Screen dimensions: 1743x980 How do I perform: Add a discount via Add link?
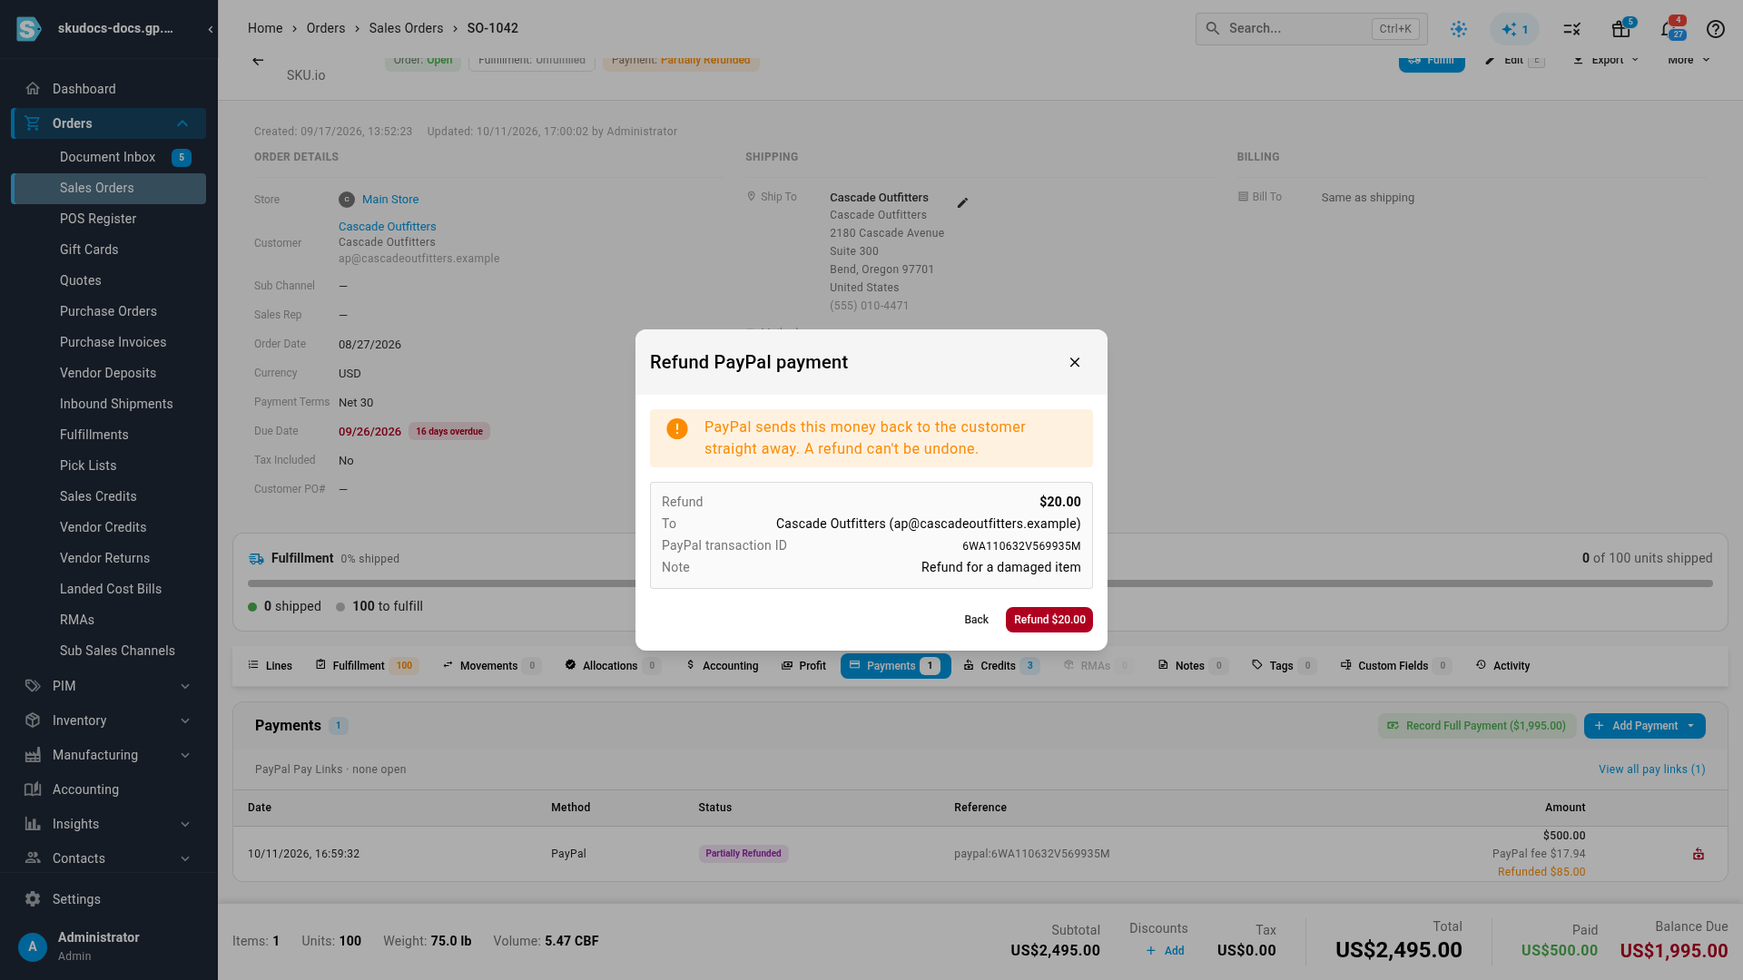pyautogui.click(x=1165, y=951)
